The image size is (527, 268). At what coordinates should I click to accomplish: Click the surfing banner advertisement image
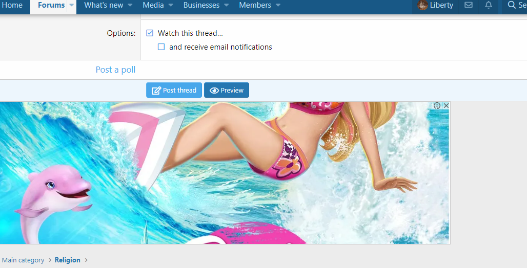click(x=225, y=174)
